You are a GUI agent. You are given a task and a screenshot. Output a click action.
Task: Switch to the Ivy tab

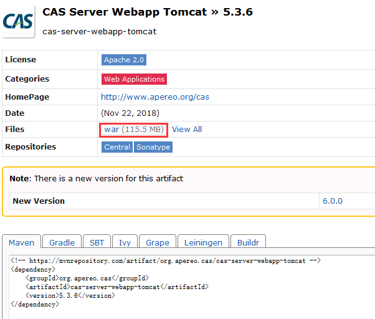(125, 242)
